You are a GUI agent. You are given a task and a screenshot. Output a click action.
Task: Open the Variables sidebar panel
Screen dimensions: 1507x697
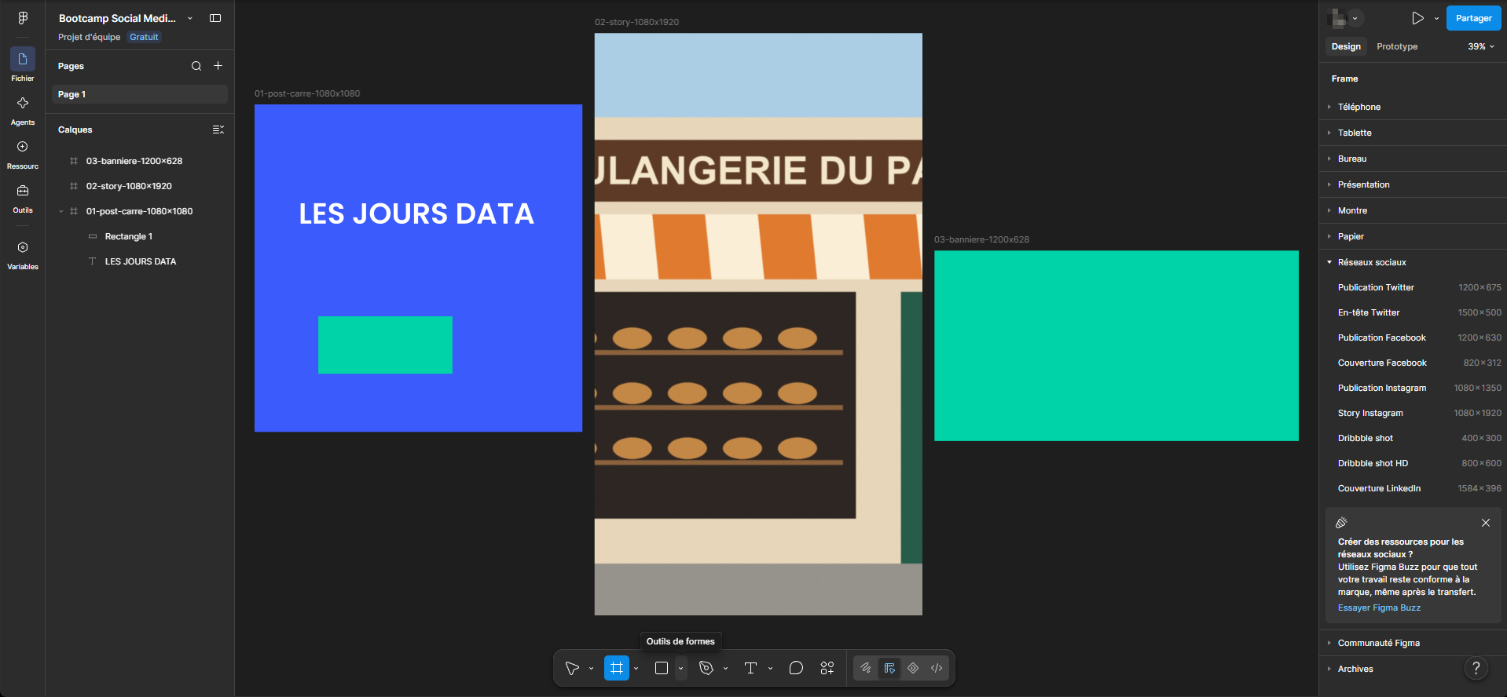tap(23, 254)
